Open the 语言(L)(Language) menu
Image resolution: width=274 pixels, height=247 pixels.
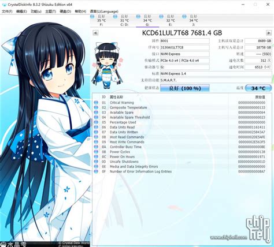point(104,12)
